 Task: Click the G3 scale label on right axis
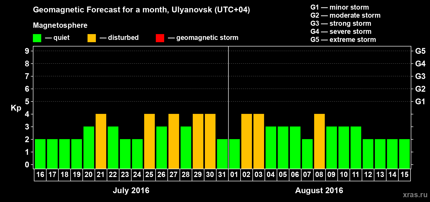(x=420, y=76)
